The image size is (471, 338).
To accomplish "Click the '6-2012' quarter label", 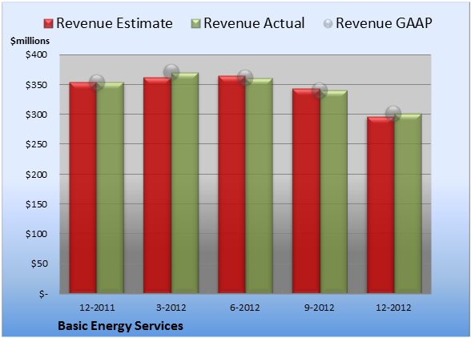I will (x=245, y=308).
